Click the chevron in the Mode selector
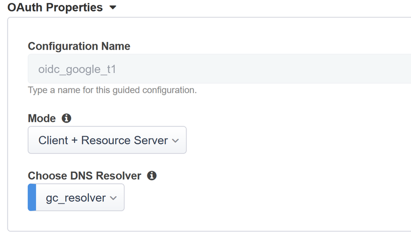Image resolution: width=411 pixels, height=233 pixels. [175, 141]
